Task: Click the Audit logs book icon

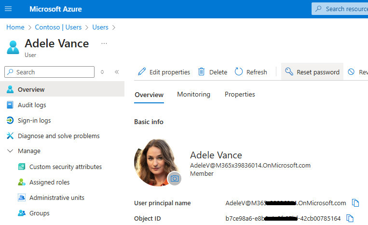Action: (10, 105)
